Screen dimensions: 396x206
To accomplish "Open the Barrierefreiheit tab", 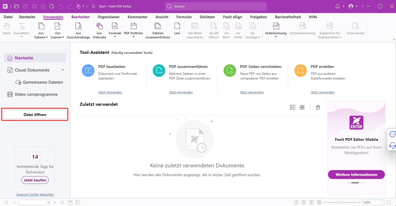I will pos(288,17).
